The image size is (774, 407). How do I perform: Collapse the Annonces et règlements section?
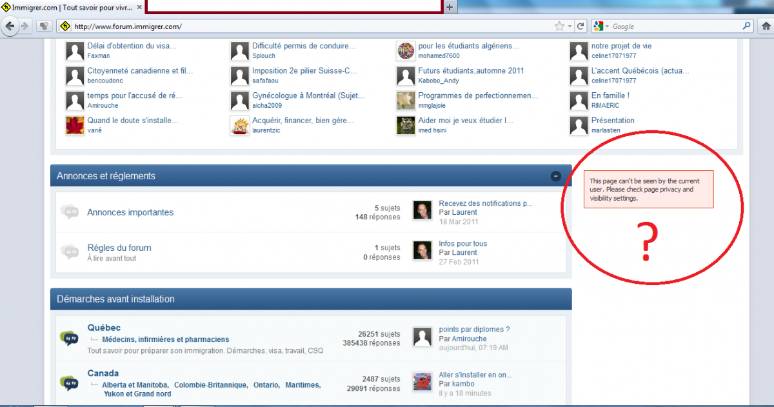(x=555, y=176)
